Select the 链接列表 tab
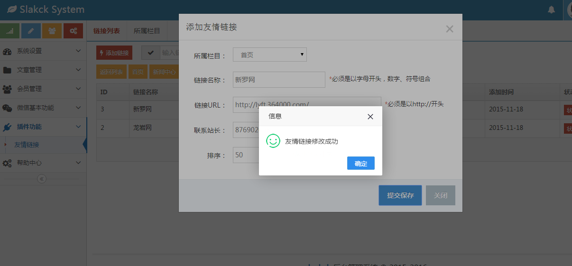Screen dimensions: 572x266 [107, 31]
